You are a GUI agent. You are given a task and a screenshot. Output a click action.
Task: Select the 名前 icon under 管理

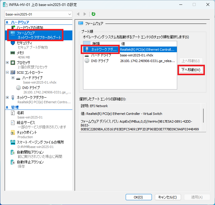pos(13,113)
